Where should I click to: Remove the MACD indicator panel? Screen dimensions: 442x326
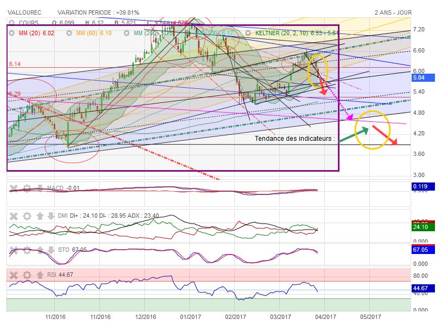tap(14, 188)
